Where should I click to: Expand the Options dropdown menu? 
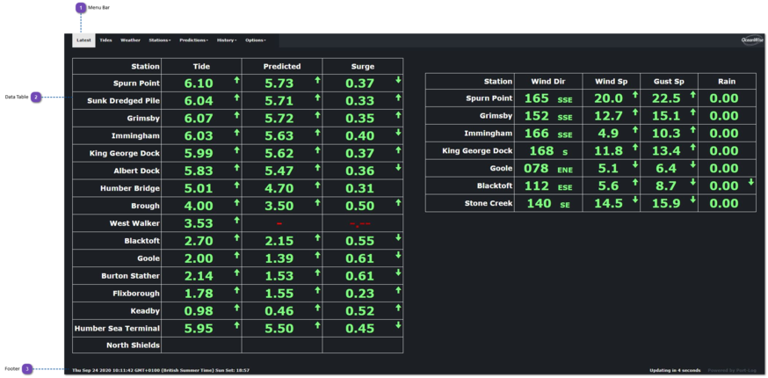click(x=255, y=40)
